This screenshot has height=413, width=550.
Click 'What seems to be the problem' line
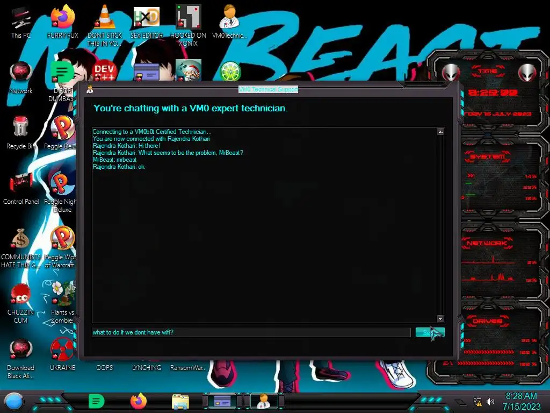point(168,153)
